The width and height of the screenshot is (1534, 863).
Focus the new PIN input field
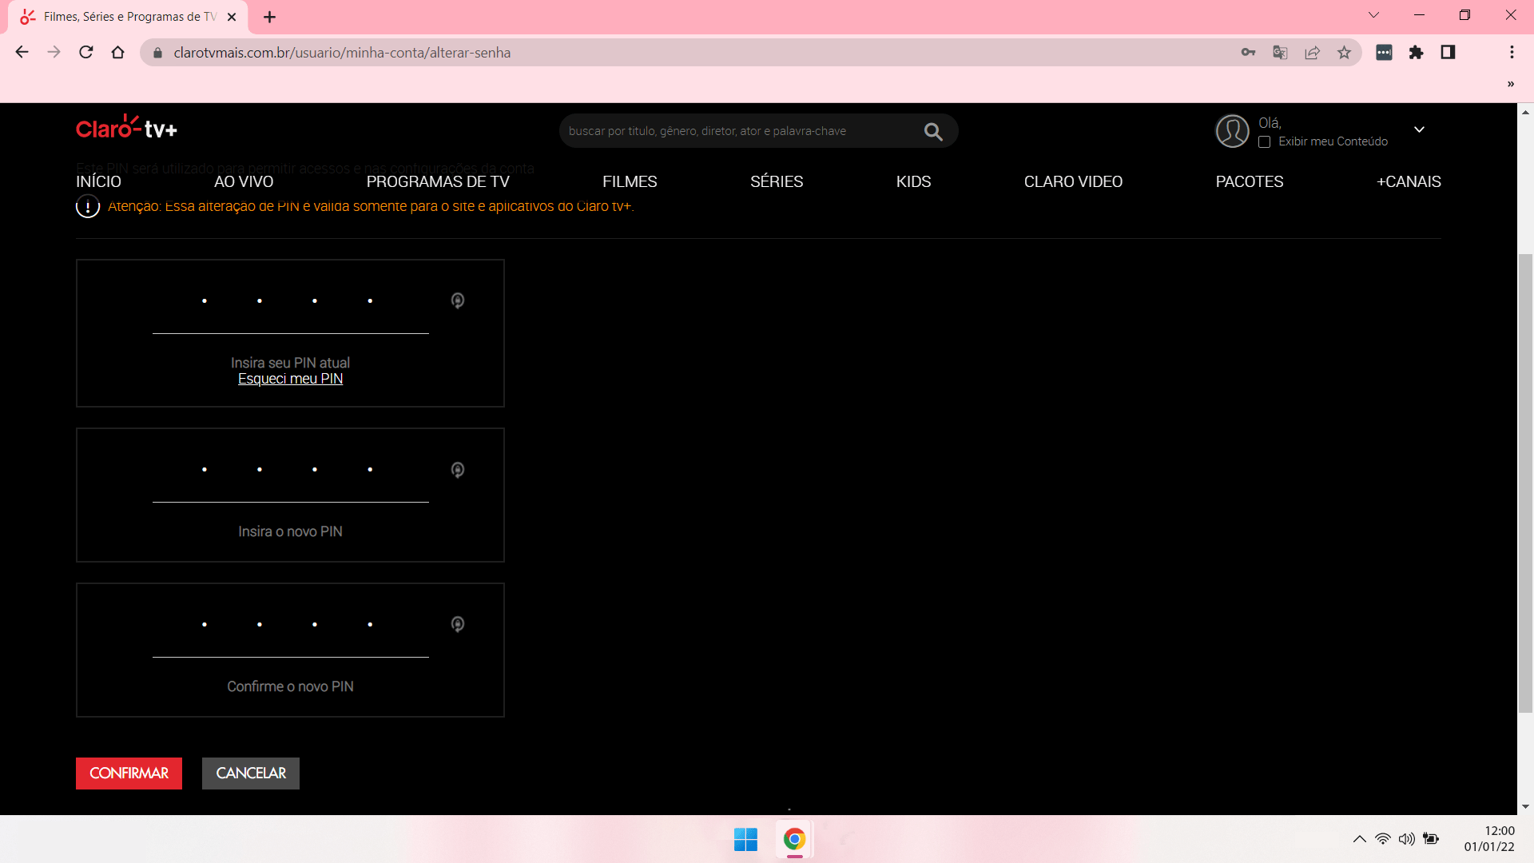[290, 470]
